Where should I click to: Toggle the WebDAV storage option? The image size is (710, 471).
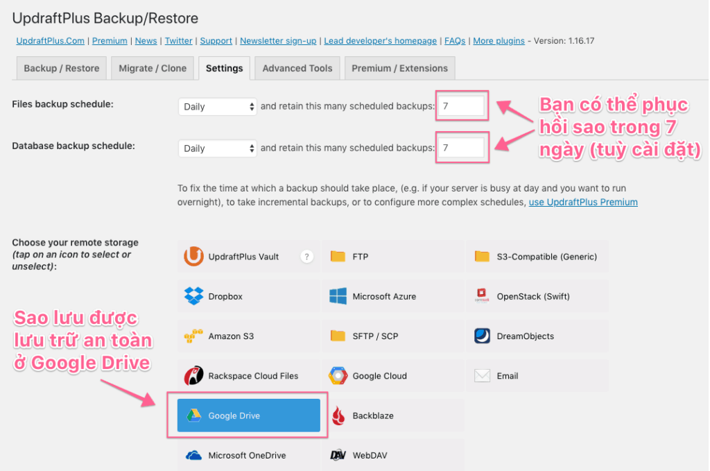(392, 456)
